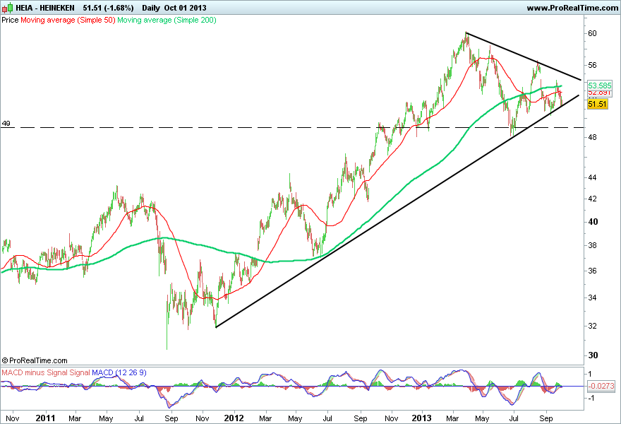Click the 34 price axis label

pyautogui.click(x=592, y=298)
